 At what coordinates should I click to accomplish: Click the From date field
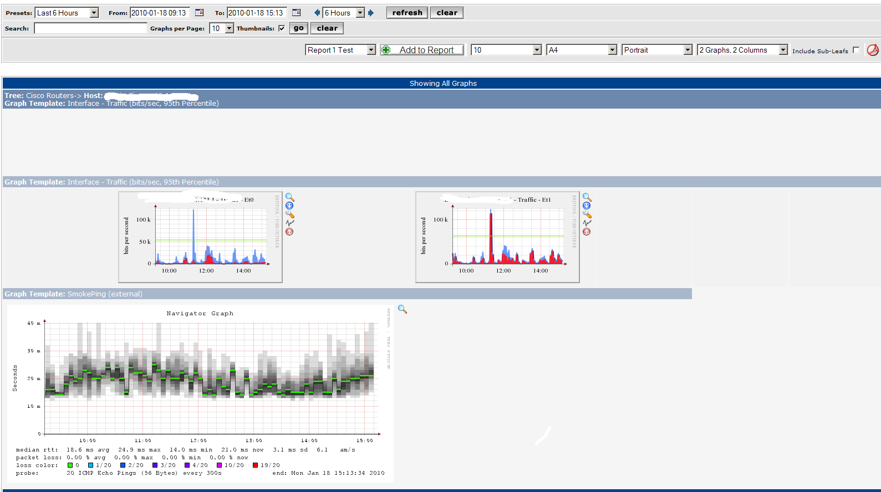(160, 13)
